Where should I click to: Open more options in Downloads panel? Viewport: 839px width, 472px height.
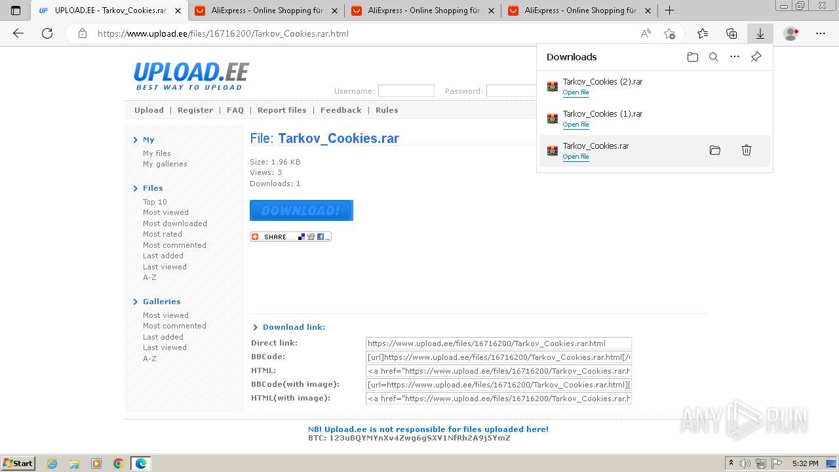click(x=735, y=57)
